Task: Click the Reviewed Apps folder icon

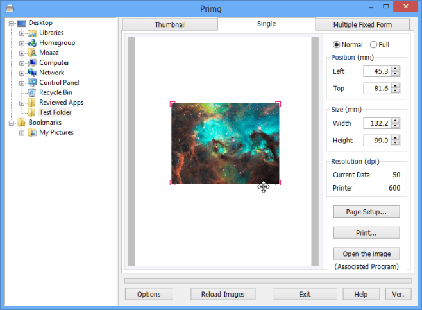Action: (32, 103)
